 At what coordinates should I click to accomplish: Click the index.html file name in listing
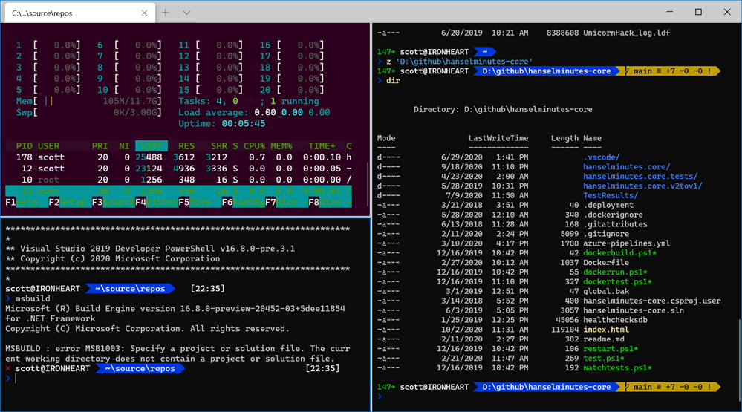tap(606, 330)
